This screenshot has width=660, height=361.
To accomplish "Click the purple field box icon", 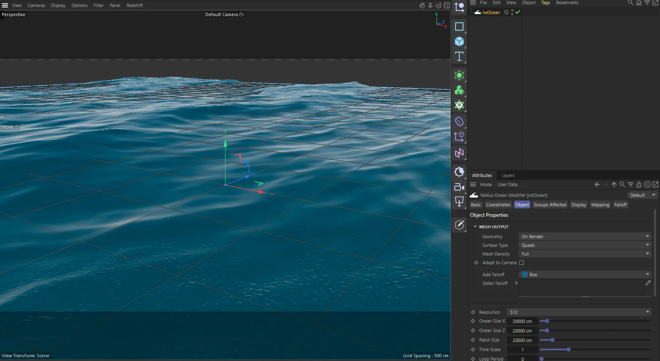I will click(x=459, y=136).
